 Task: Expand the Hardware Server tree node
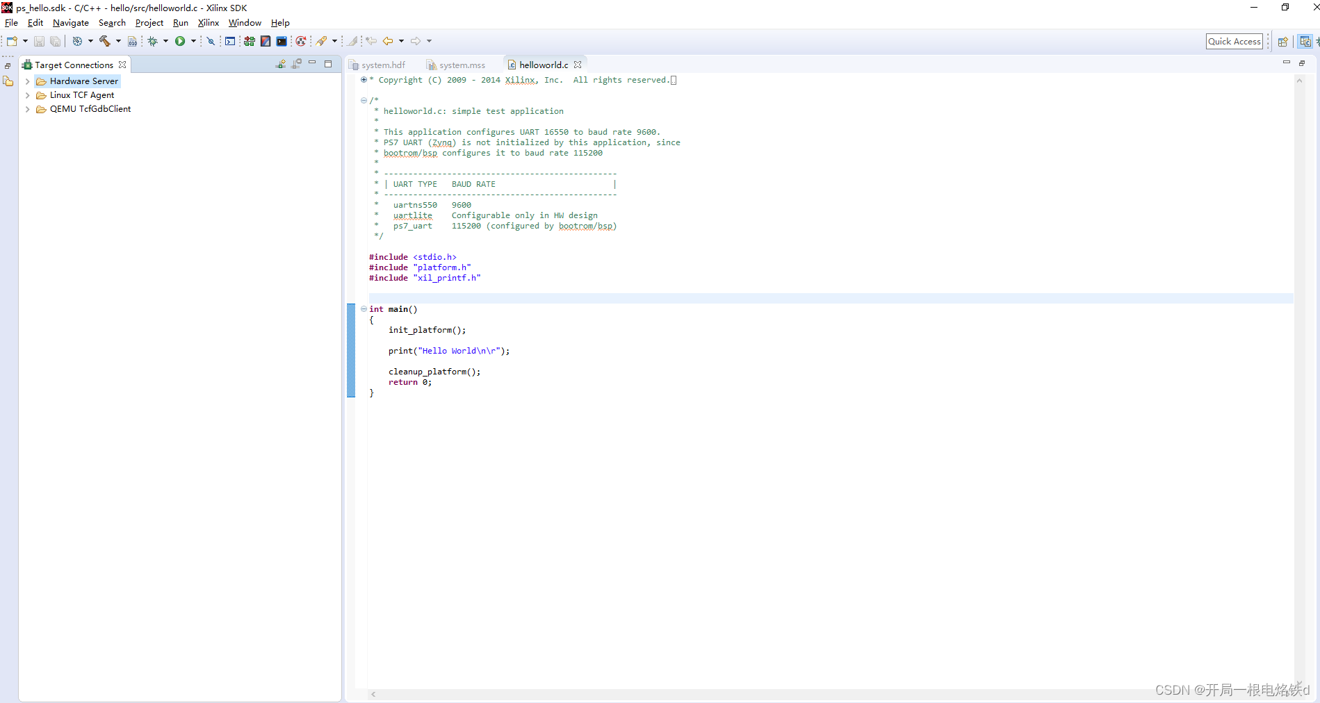pyautogui.click(x=27, y=81)
